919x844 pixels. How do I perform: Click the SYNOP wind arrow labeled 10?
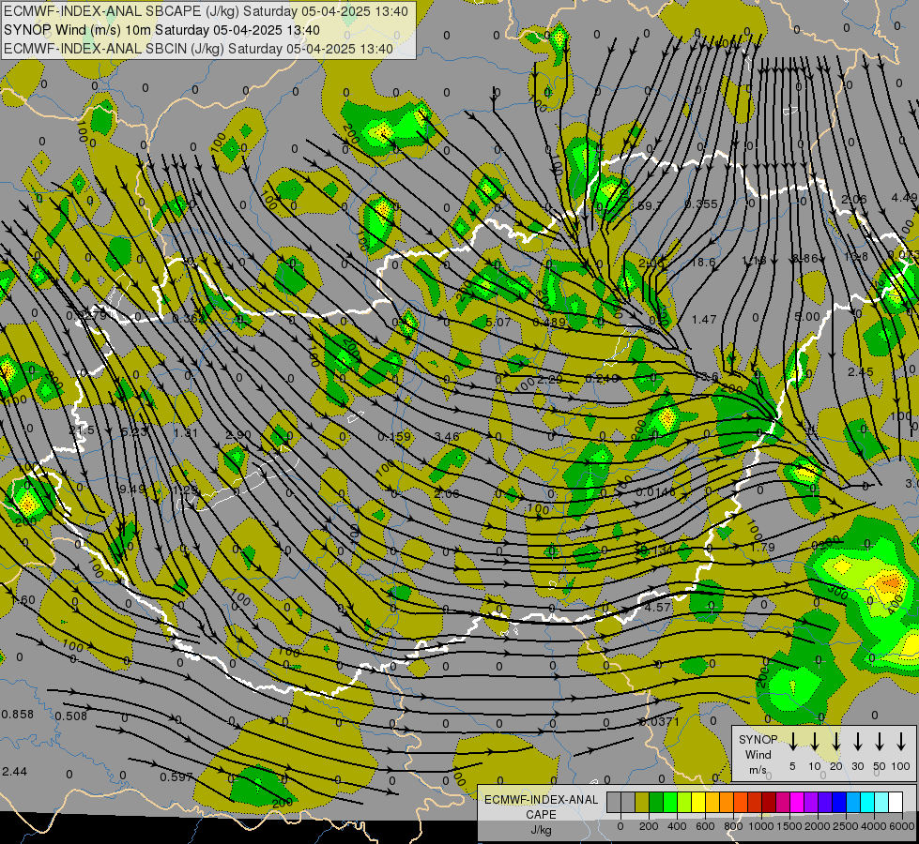coord(814,741)
